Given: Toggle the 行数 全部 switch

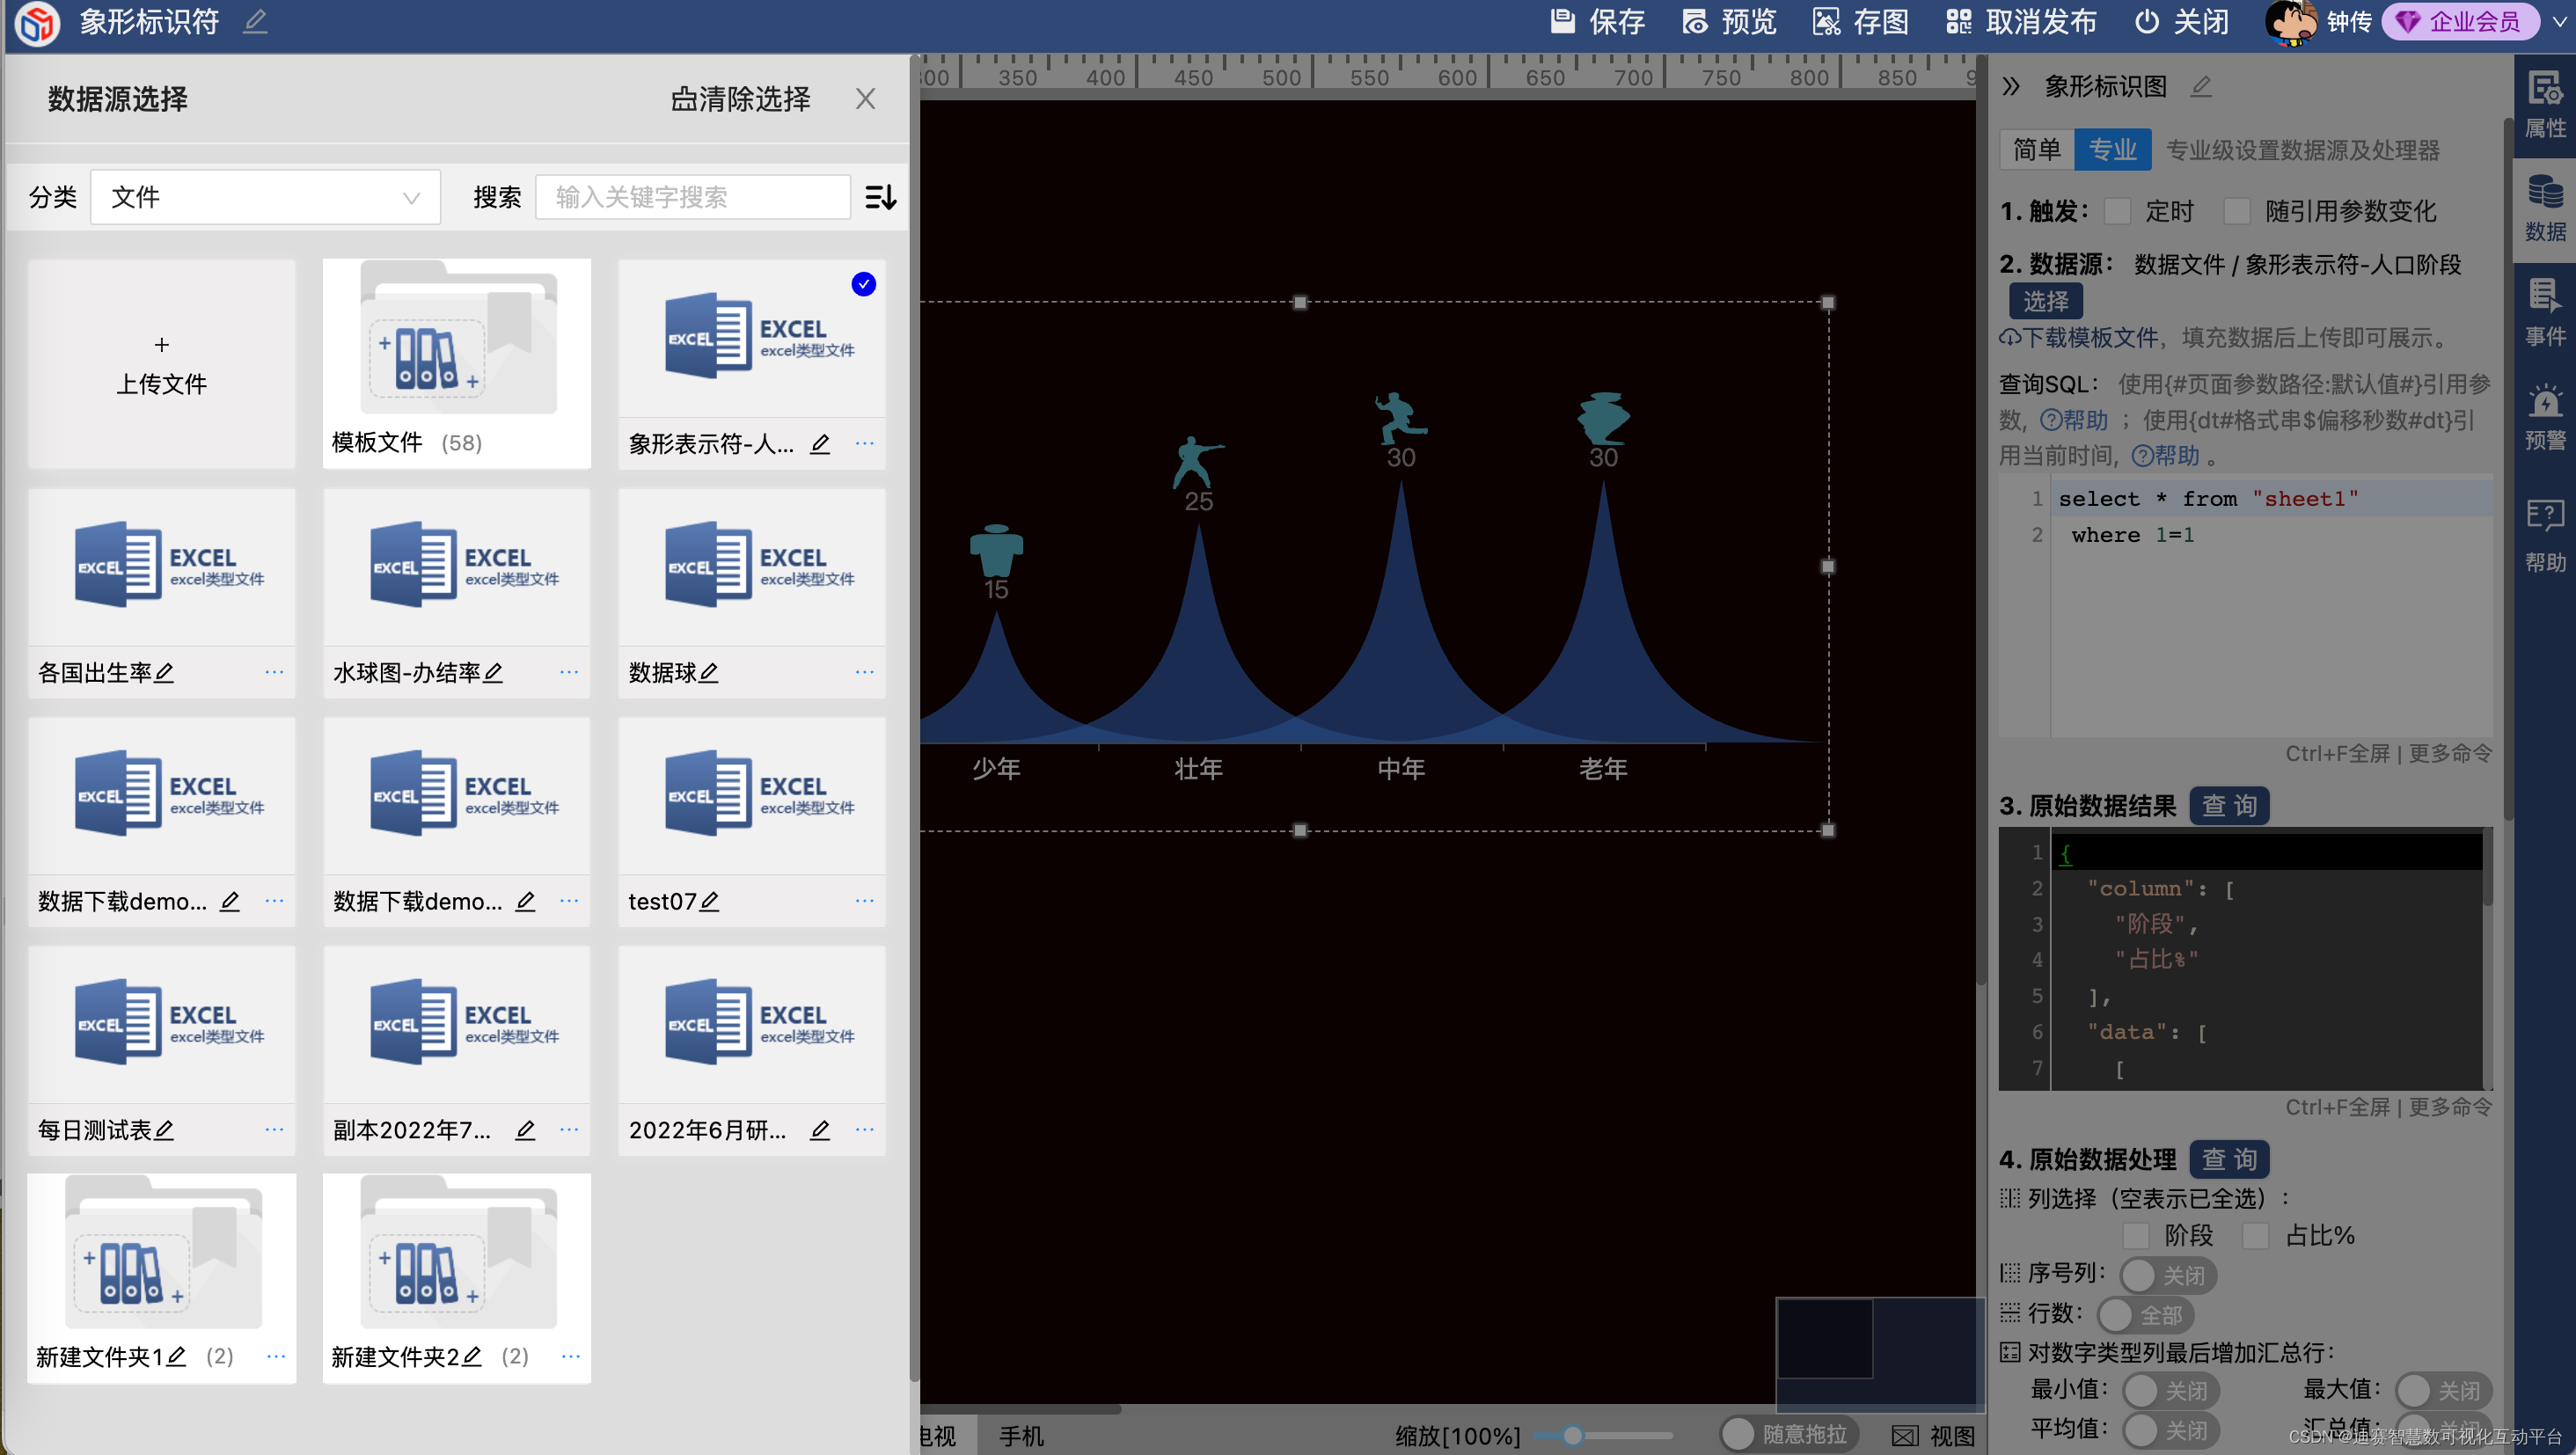Looking at the screenshot, I should tap(2145, 1316).
